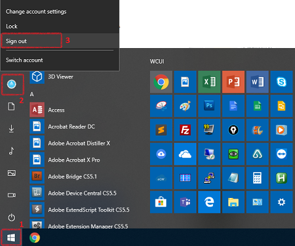Screen dimensions: 295x246
Task: Click the Power button in Start
Action: click(x=12, y=218)
